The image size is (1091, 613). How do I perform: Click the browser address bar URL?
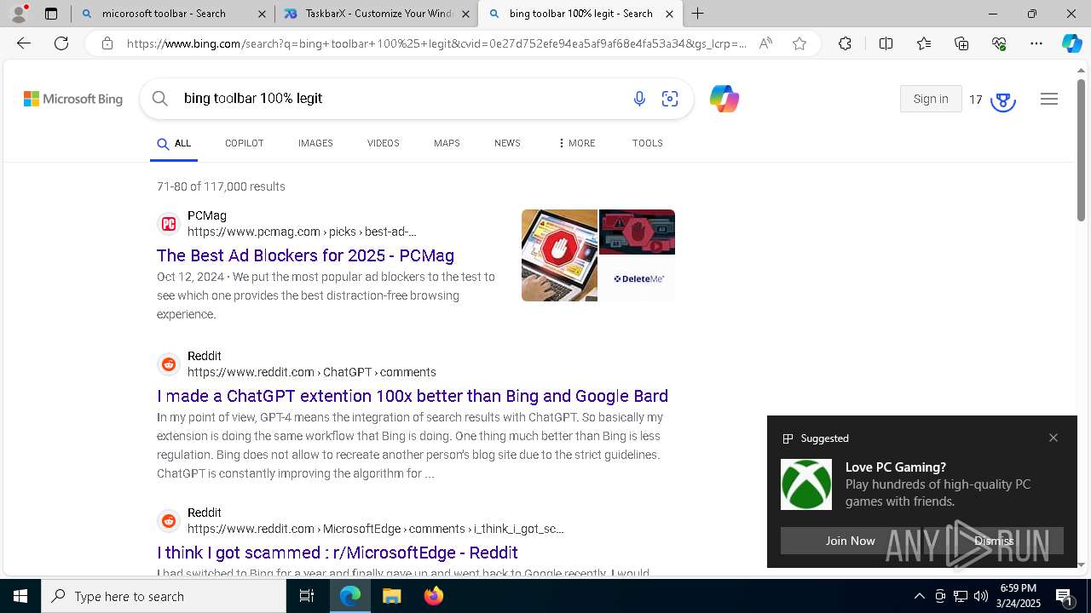click(436, 43)
